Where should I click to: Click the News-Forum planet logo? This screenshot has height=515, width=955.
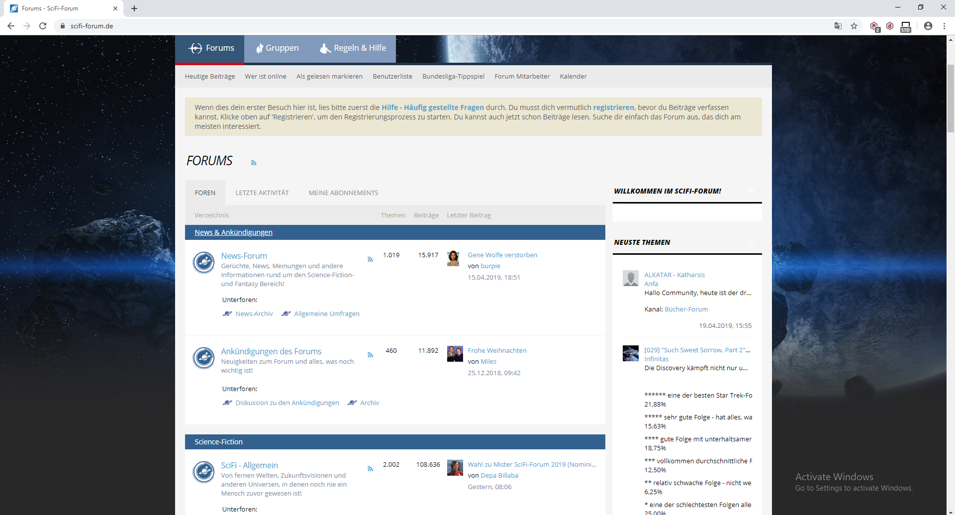pos(203,262)
